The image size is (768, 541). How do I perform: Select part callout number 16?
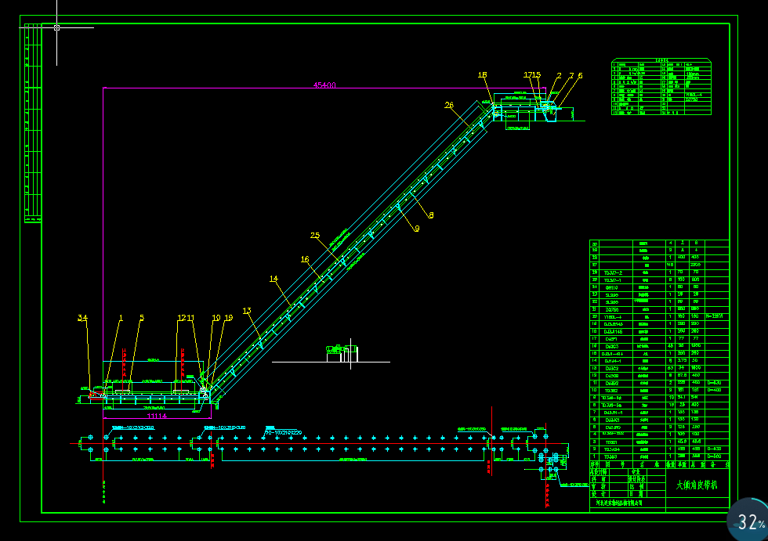click(x=305, y=259)
